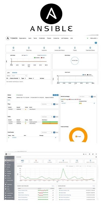Open the Teams menu in the top navigation
The width and height of the screenshot is (101, 204).
[35, 38]
